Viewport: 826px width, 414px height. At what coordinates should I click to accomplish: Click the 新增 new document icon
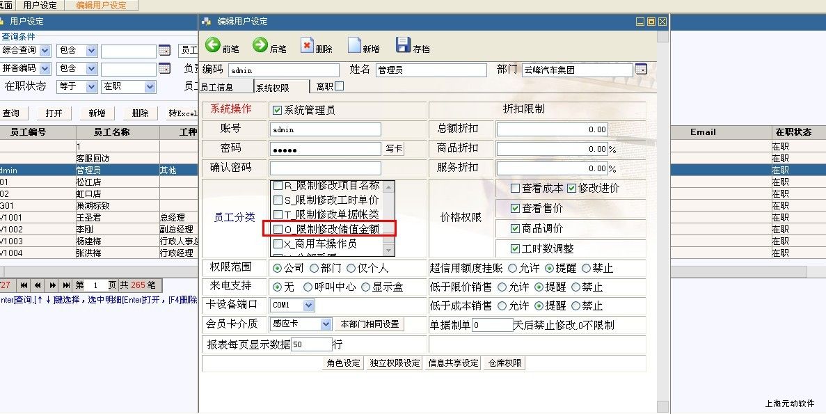click(354, 46)
